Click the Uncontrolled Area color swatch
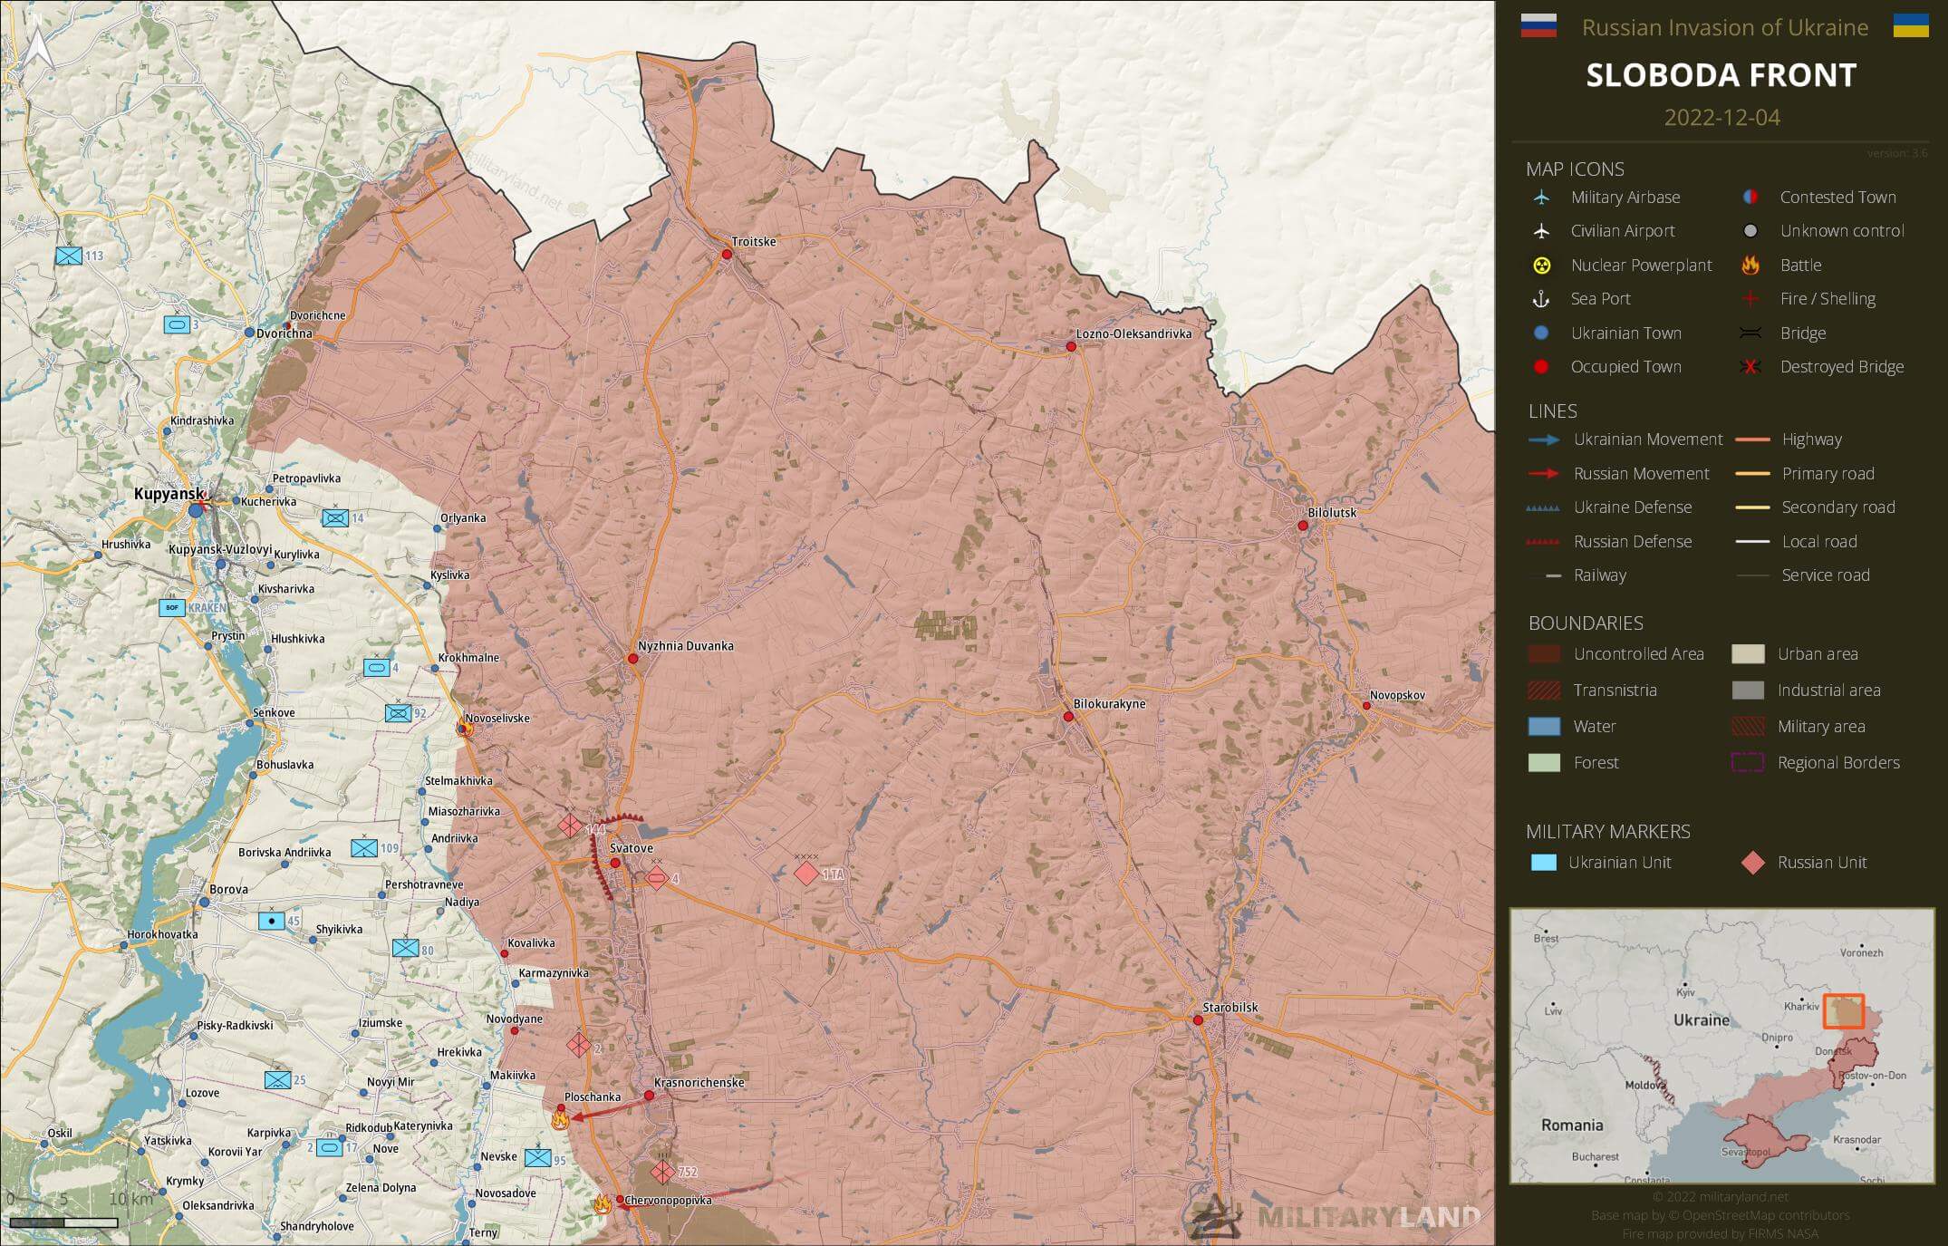Screen dimensions: 1948x1246 [x=1544, y=654]
